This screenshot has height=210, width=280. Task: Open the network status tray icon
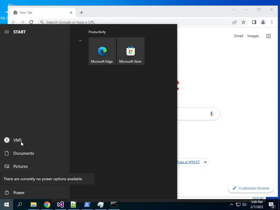tap(238, 205)
